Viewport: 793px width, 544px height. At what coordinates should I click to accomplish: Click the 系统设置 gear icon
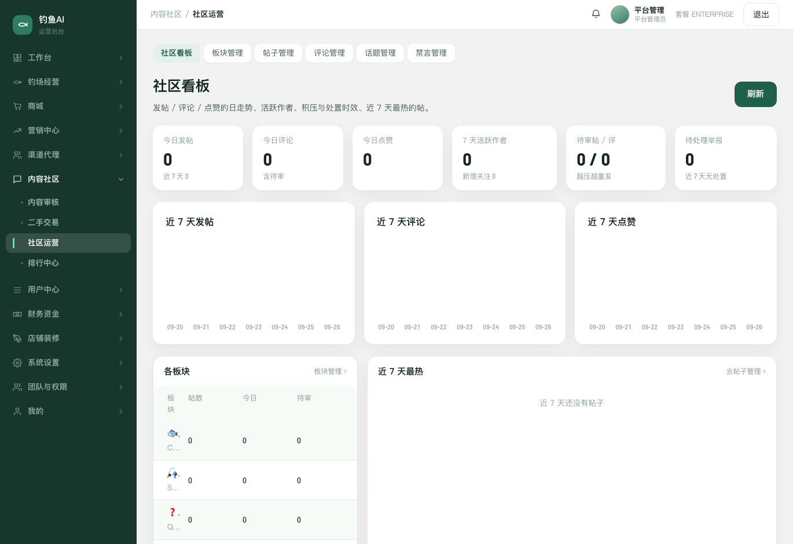click(17, 363)
